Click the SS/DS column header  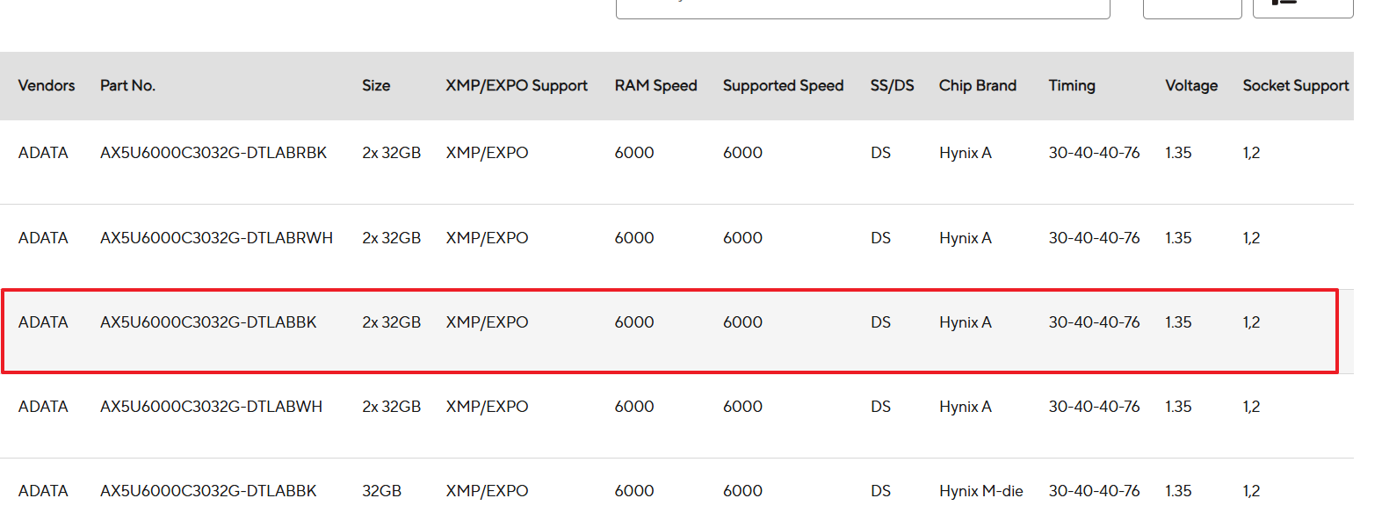point(892,85)
